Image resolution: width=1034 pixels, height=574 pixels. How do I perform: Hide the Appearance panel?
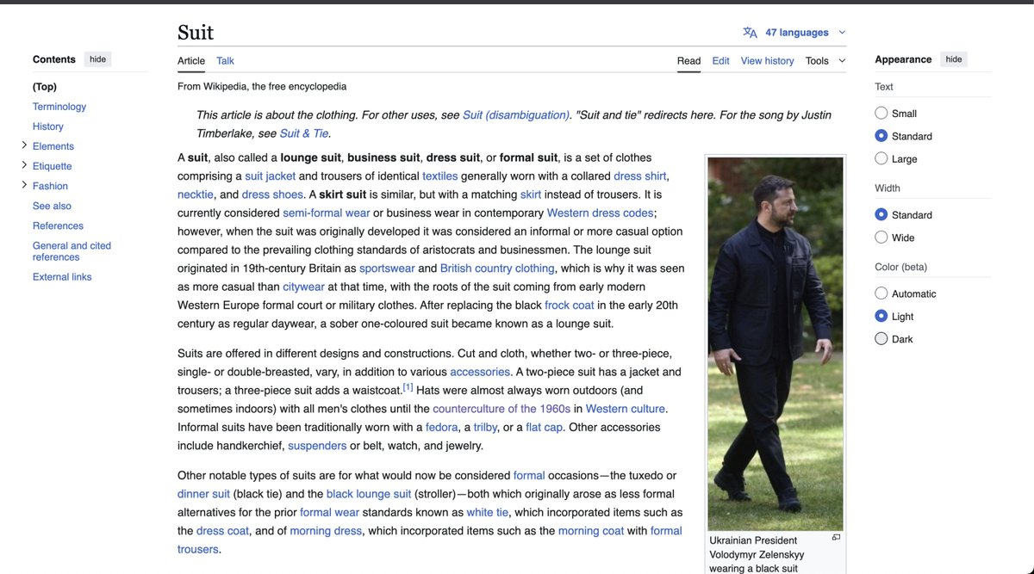pos(954,59)
